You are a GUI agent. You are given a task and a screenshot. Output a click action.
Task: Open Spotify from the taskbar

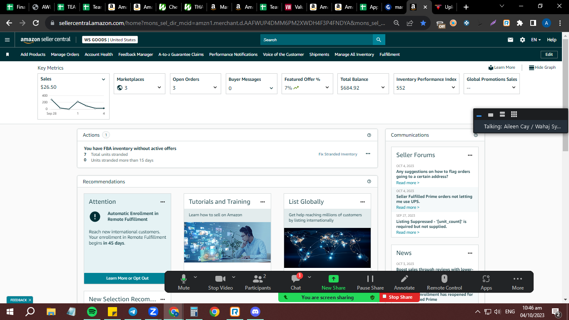tap(92, 312)
